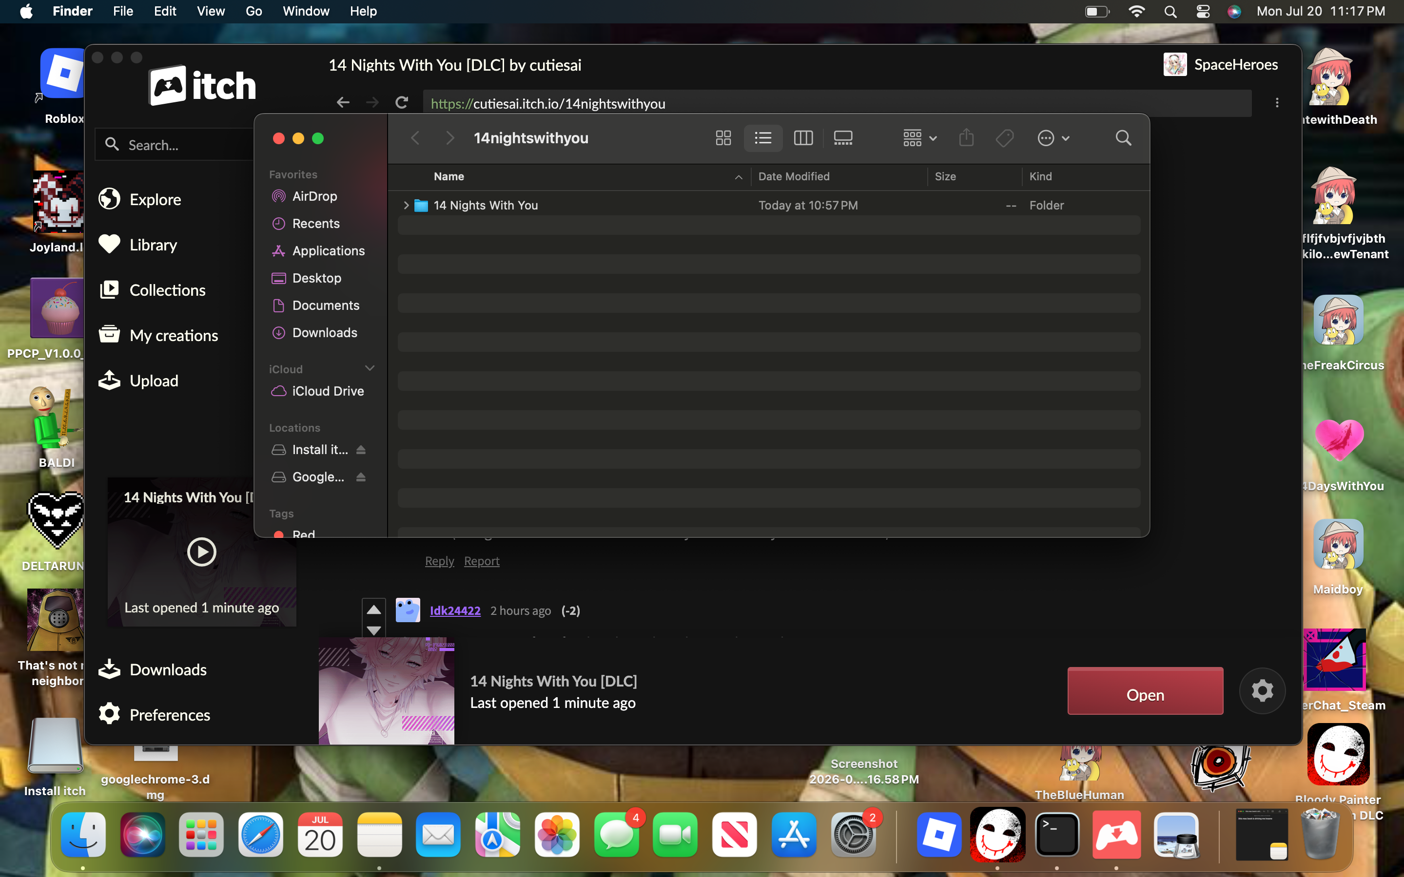Click the Finder window search icon
The height and width of the screenshot is (877, 1404).
(1123, 138)
